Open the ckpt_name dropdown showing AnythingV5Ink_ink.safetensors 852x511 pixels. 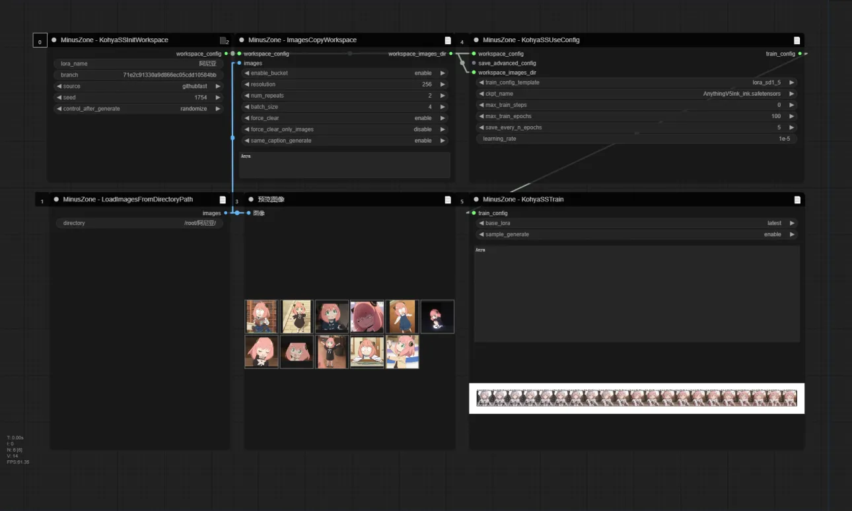637,94
